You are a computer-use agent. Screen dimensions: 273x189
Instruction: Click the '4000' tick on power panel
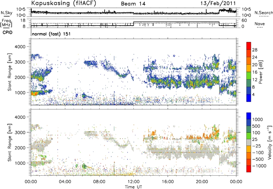(x=20, y=47)
